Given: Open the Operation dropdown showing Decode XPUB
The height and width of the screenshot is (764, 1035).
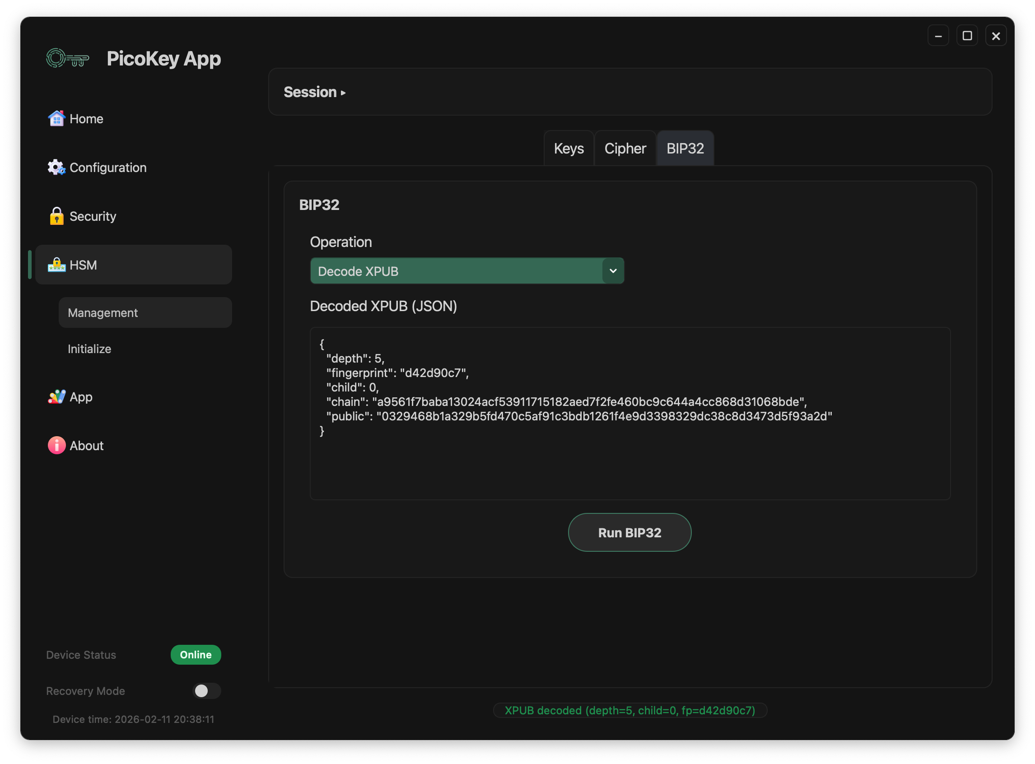Looking at the screenshot, I should click(467, 271).
